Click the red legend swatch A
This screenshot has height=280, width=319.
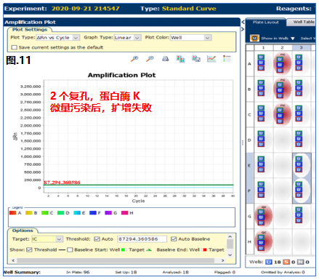(x=12, y=213)
